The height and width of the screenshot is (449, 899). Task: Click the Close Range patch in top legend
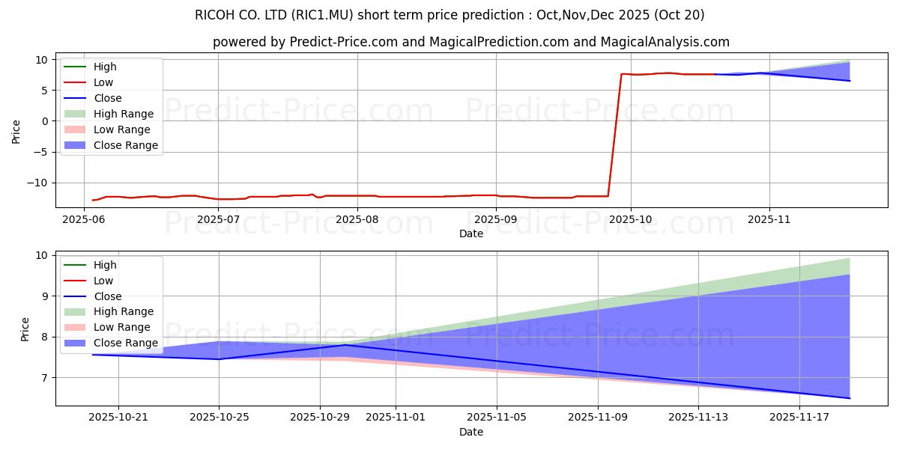[x=76, y=145]
